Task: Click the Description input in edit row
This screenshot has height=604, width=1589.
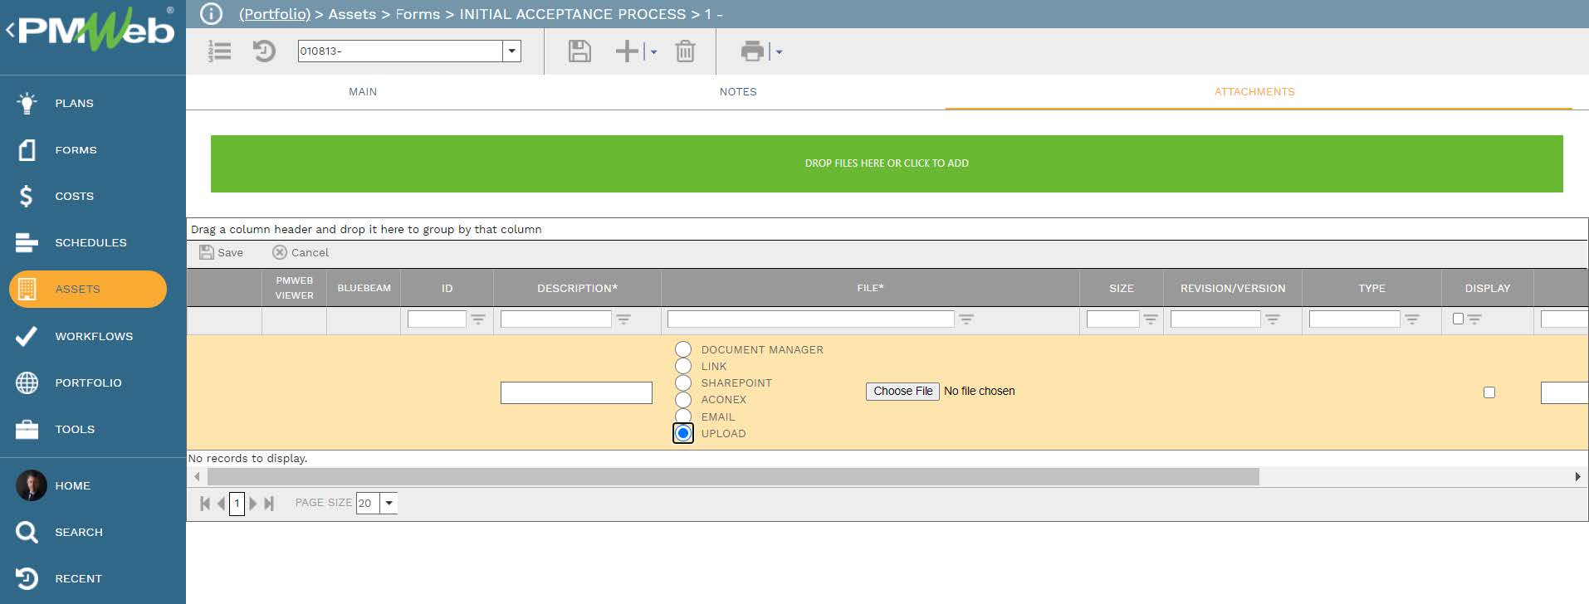Action: tap(576, 392)
